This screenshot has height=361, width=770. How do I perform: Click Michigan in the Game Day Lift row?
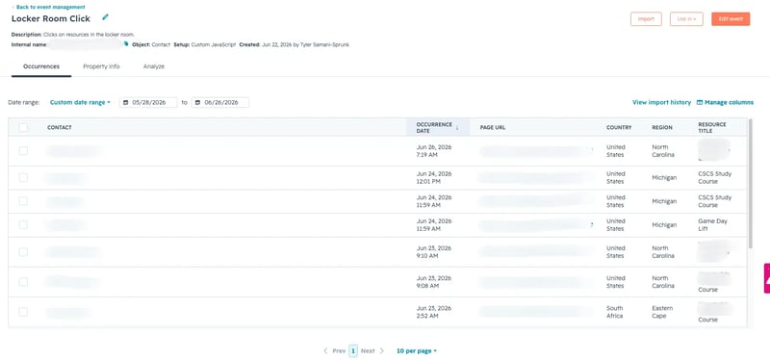coord(664,225)
